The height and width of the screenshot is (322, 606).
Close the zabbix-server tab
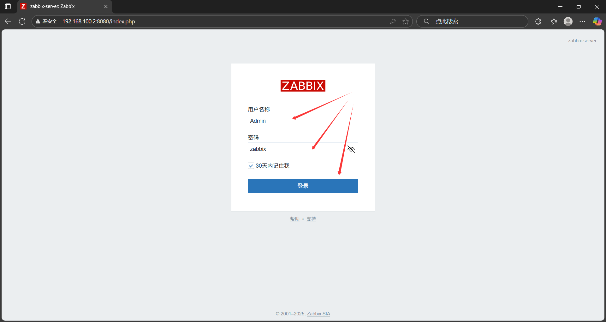tap(106, 6)
